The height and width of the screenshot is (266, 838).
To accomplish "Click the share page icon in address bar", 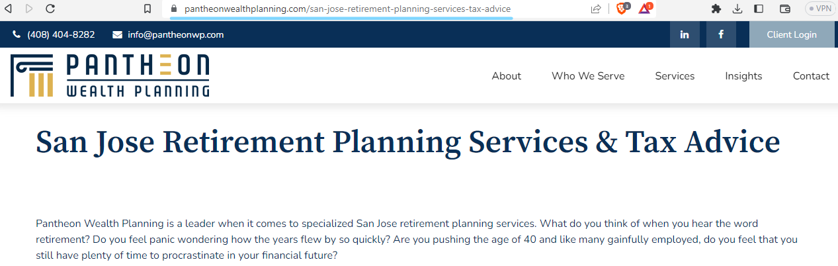I will pyautogui.click(x=596, y=9).
